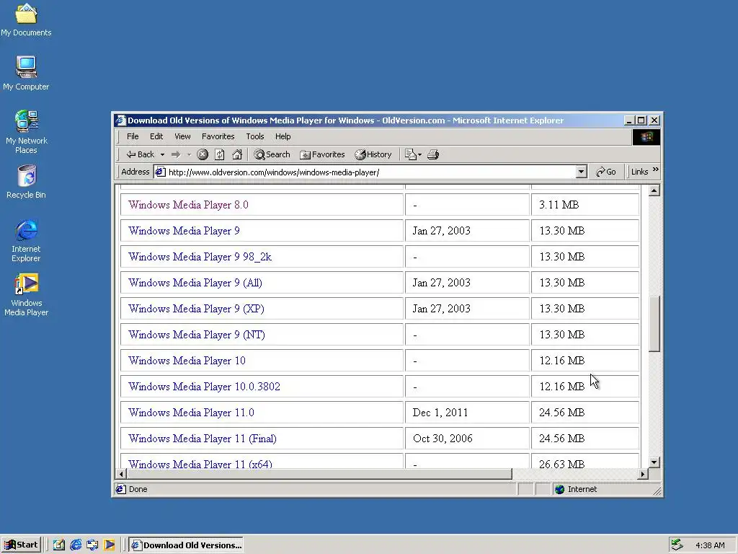Click the Dec 1, 2011 date cell
Screen dimensions: 738x554
tap(467, 413)
